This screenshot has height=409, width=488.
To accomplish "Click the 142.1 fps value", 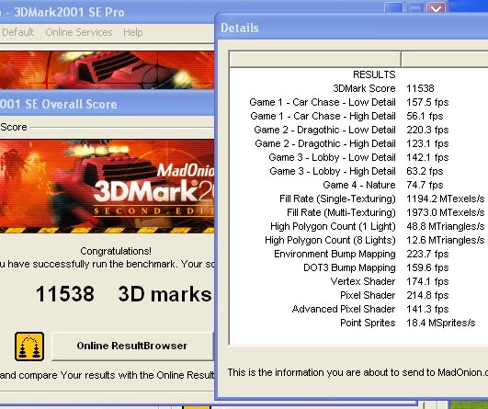I will pos(427,157).
